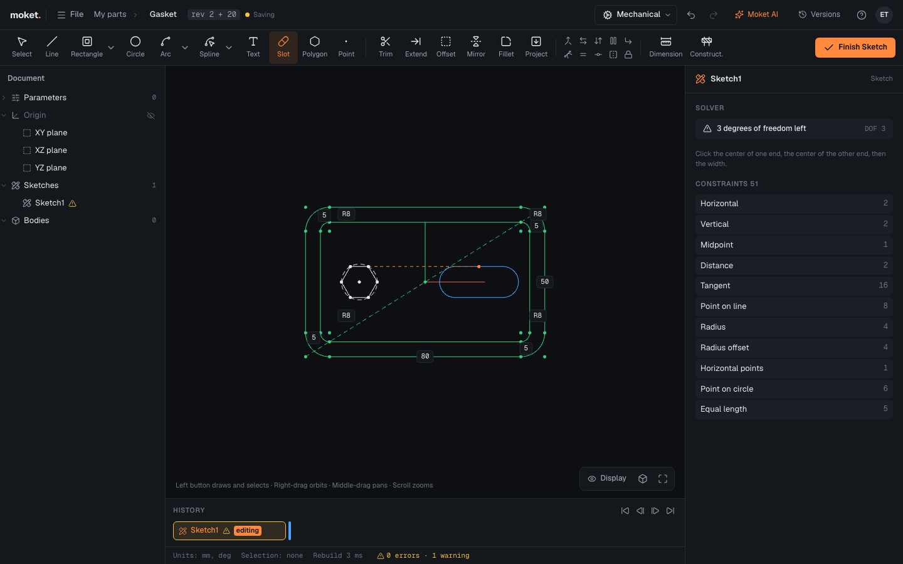Image resolution: width=903 pixels, height=564 pixels.
Task: Click the Project tool
Action: coord(536,47)
